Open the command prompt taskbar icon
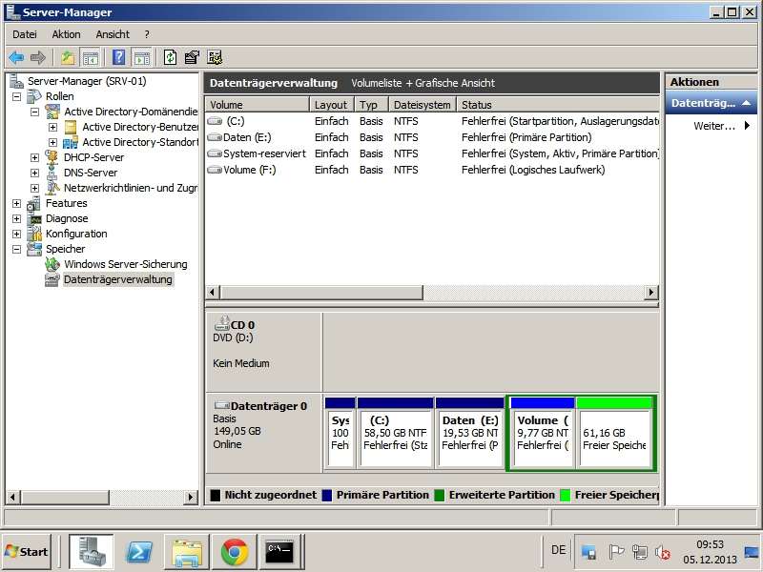 click(280, 551)
